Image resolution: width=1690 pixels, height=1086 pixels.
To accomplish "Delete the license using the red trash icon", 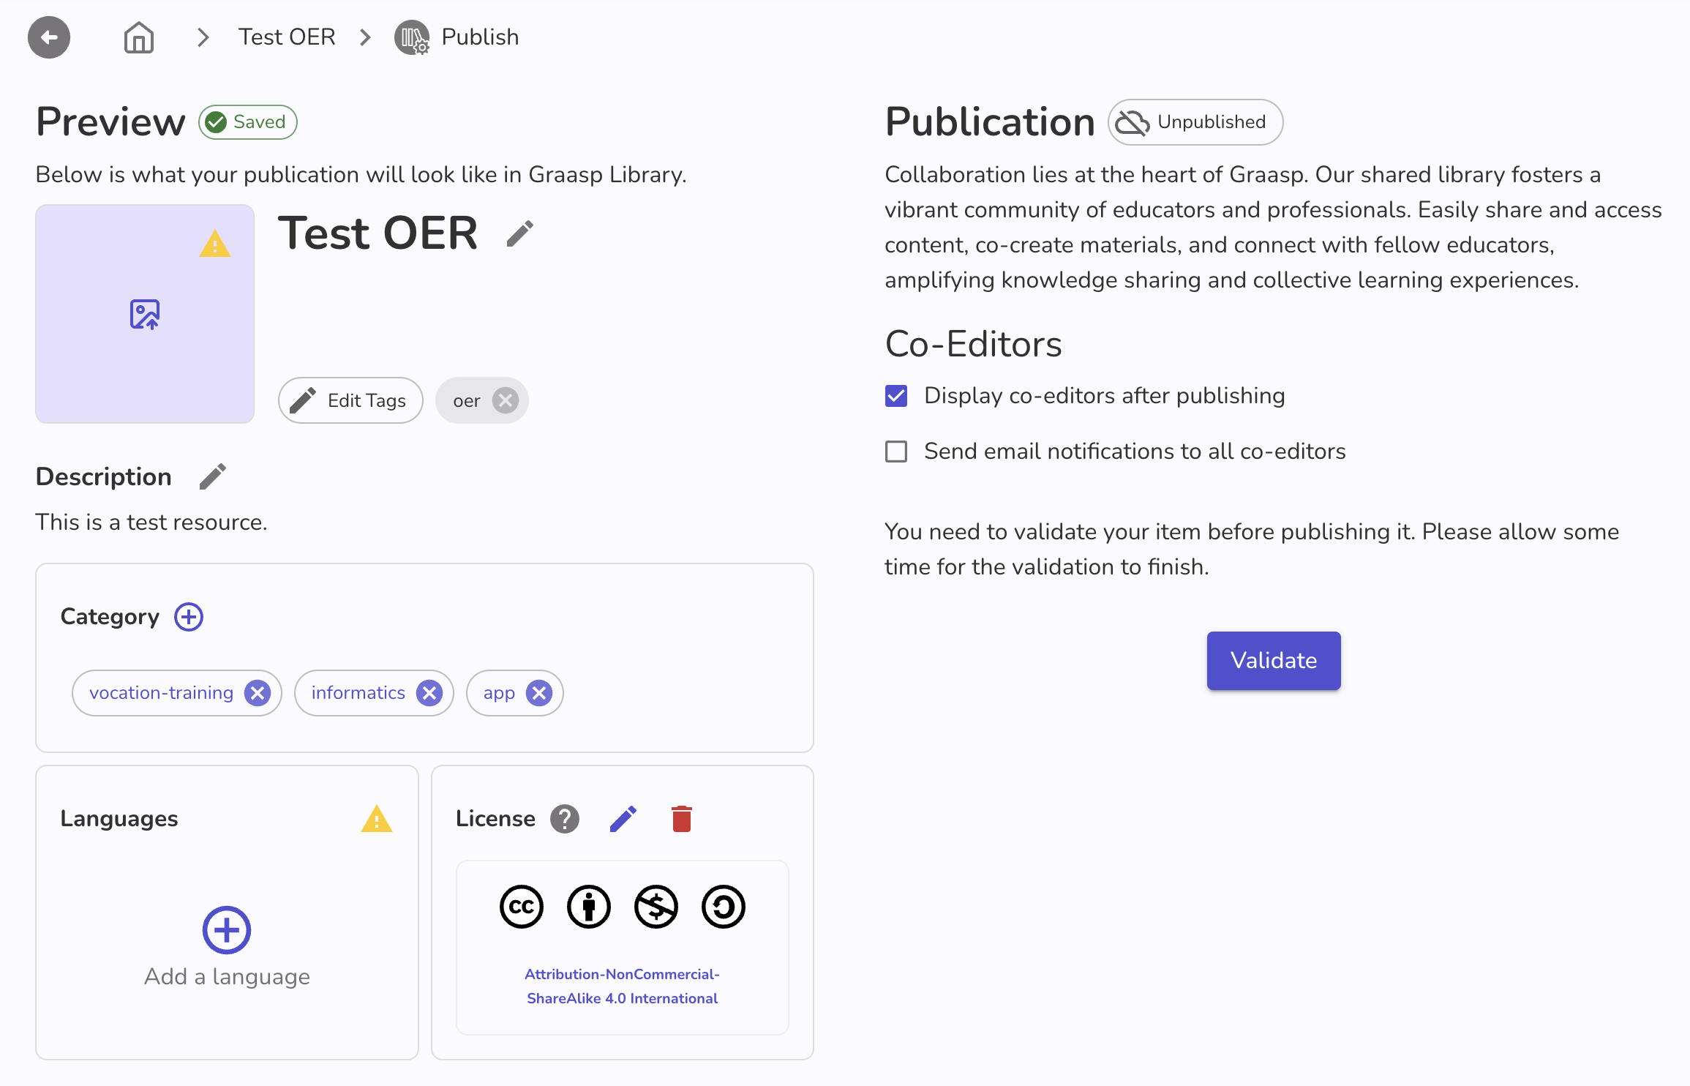I will 681,818.
